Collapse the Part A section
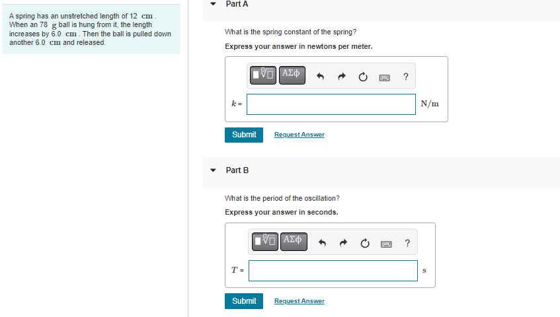The image size is (560, 317). [x=213, y=4]
